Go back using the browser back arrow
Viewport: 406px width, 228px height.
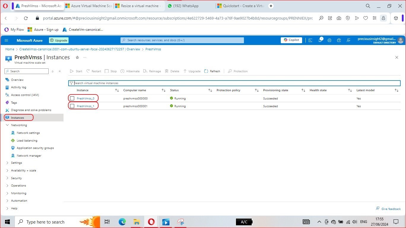point(6,18)
